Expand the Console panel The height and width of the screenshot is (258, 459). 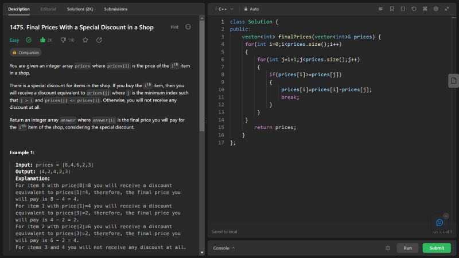tap(224, 248)
